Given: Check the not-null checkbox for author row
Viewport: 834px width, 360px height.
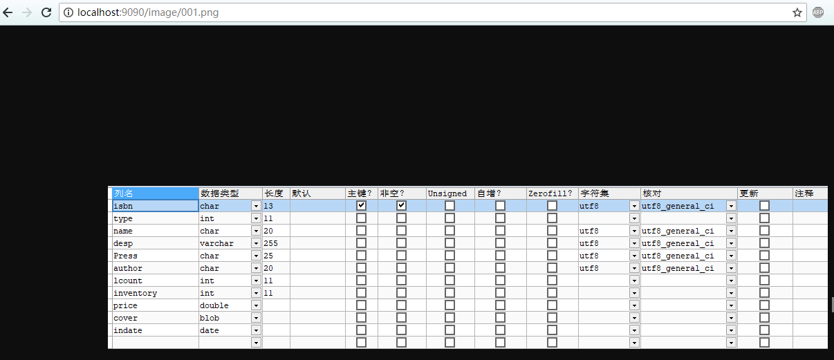Looking at the screenshot, I should 401,268.
